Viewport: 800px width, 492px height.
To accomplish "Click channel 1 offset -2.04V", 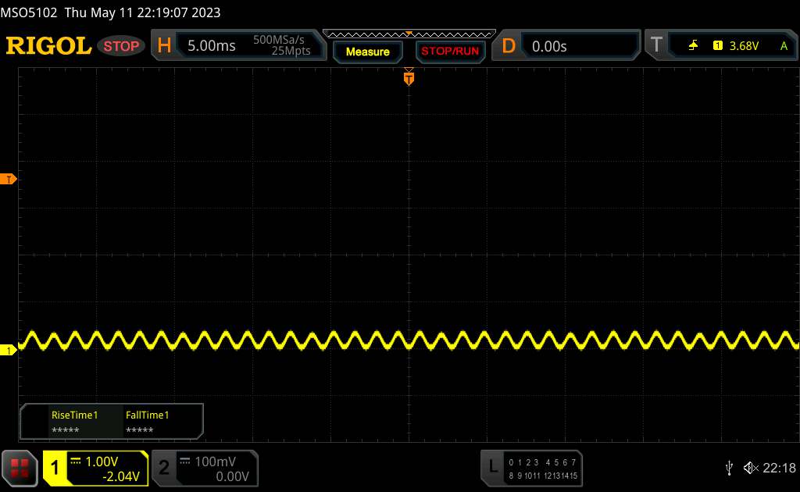I will coord(121,476).
